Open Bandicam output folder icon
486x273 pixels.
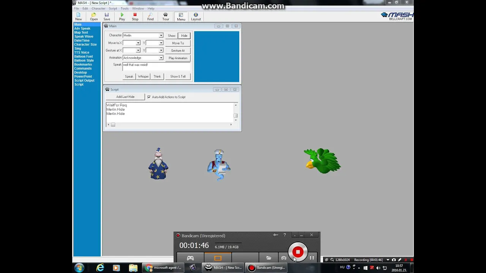click(268, 258)
